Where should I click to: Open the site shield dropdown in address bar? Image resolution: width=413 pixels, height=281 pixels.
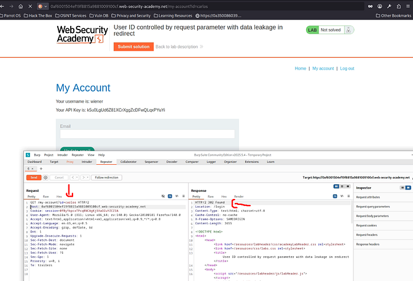pos(42,6)
